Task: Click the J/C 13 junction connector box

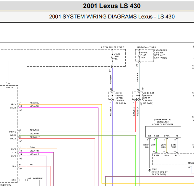Action: (112, 95)
